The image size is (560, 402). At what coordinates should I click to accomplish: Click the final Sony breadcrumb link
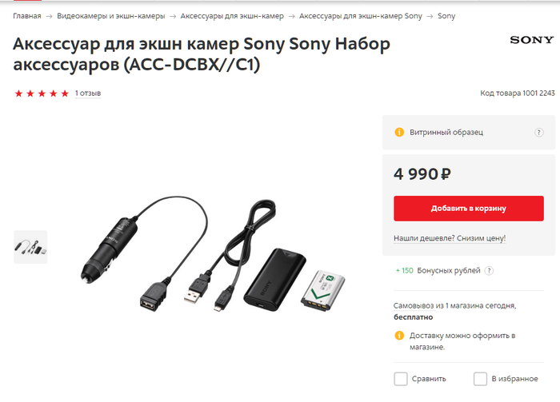pyautogui.click(x=446, y=16)
